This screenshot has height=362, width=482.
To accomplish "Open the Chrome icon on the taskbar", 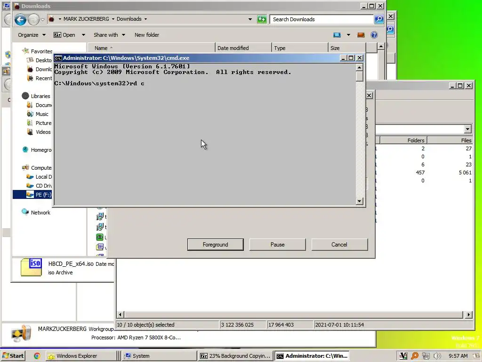I will click(x=37, y=356).
